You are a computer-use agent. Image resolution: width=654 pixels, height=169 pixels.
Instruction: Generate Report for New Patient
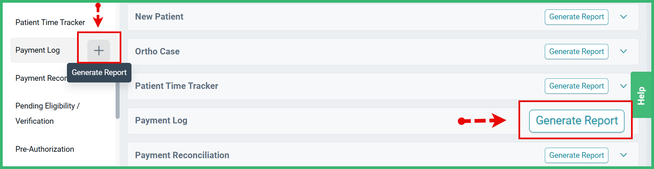click(576, 17)
